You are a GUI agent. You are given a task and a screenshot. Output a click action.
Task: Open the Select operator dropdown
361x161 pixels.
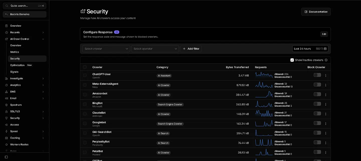click(155, 49)
